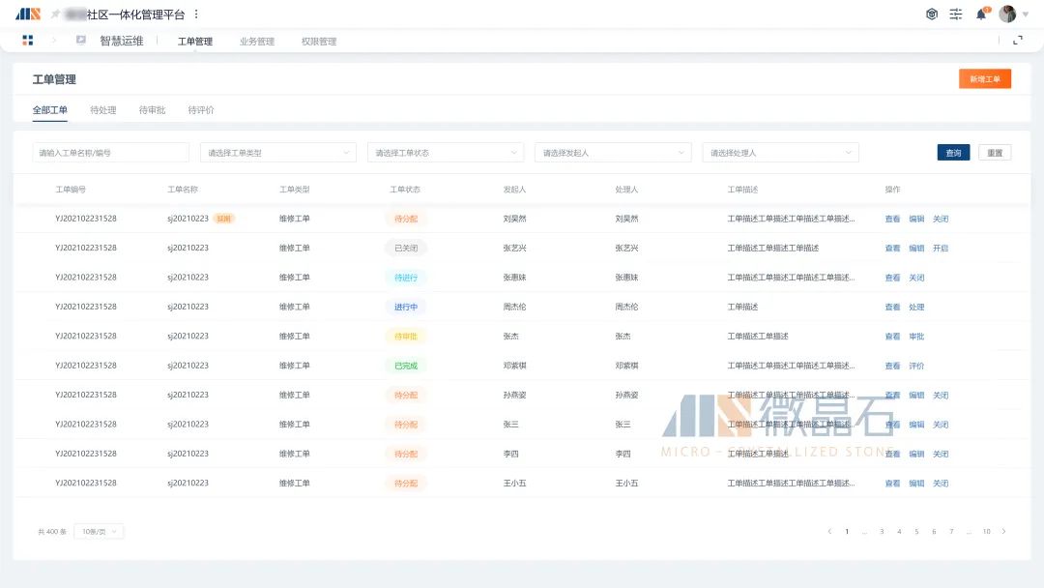Click the vertical ellipsis beside platform title
Screen dimensions: 1044x588
point(197,15)
